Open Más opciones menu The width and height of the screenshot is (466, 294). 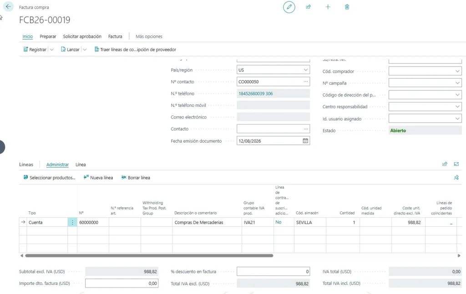tap(149, 36)
